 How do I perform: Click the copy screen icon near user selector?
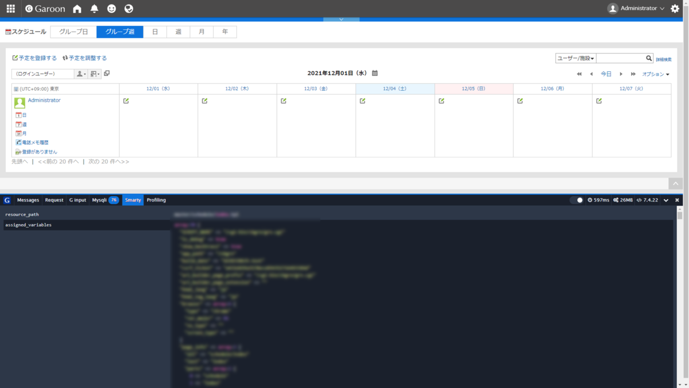106,73
